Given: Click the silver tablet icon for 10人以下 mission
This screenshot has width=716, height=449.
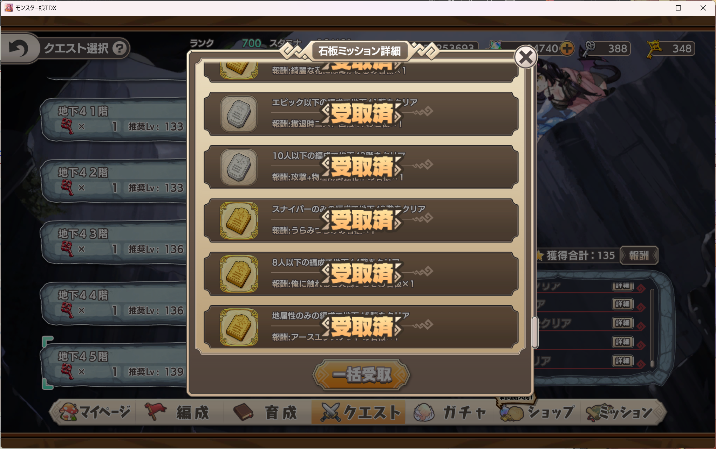Looking at the screenshot, I should coord(239,167).
